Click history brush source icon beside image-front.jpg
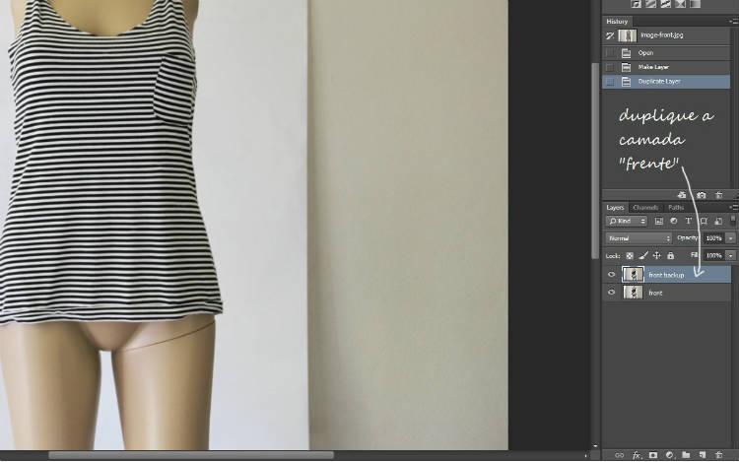 pyautogui.click(x=610, y=35)
